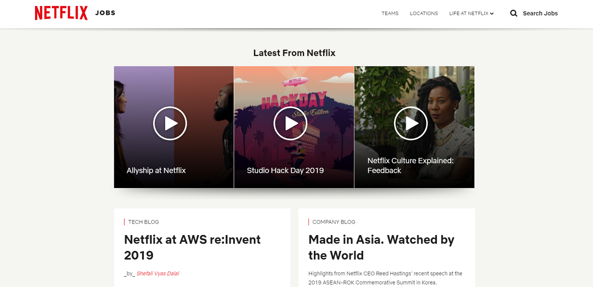Click the Netflix logo
The height and width of the screenshot is (287, 593).
[61, 13]
